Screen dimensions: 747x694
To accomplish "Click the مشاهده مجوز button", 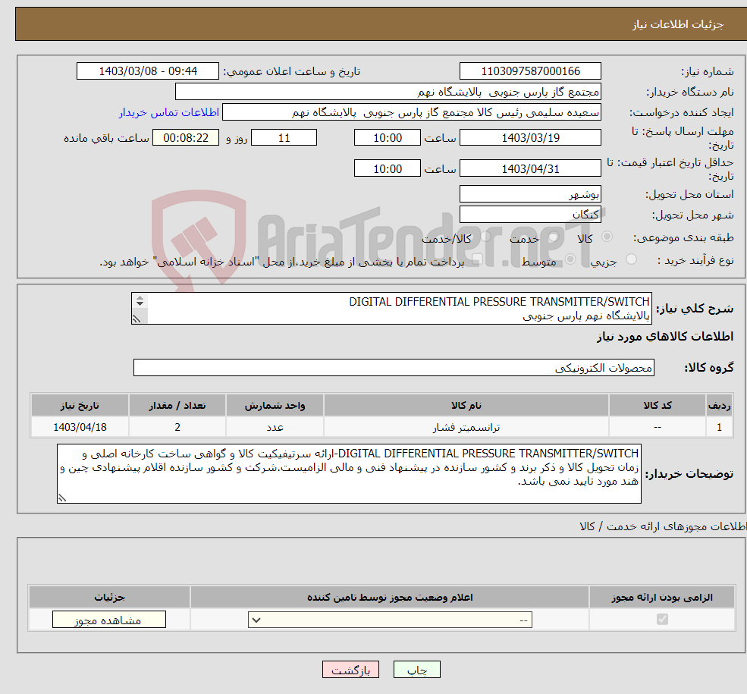I will click(x=109, y=620).
